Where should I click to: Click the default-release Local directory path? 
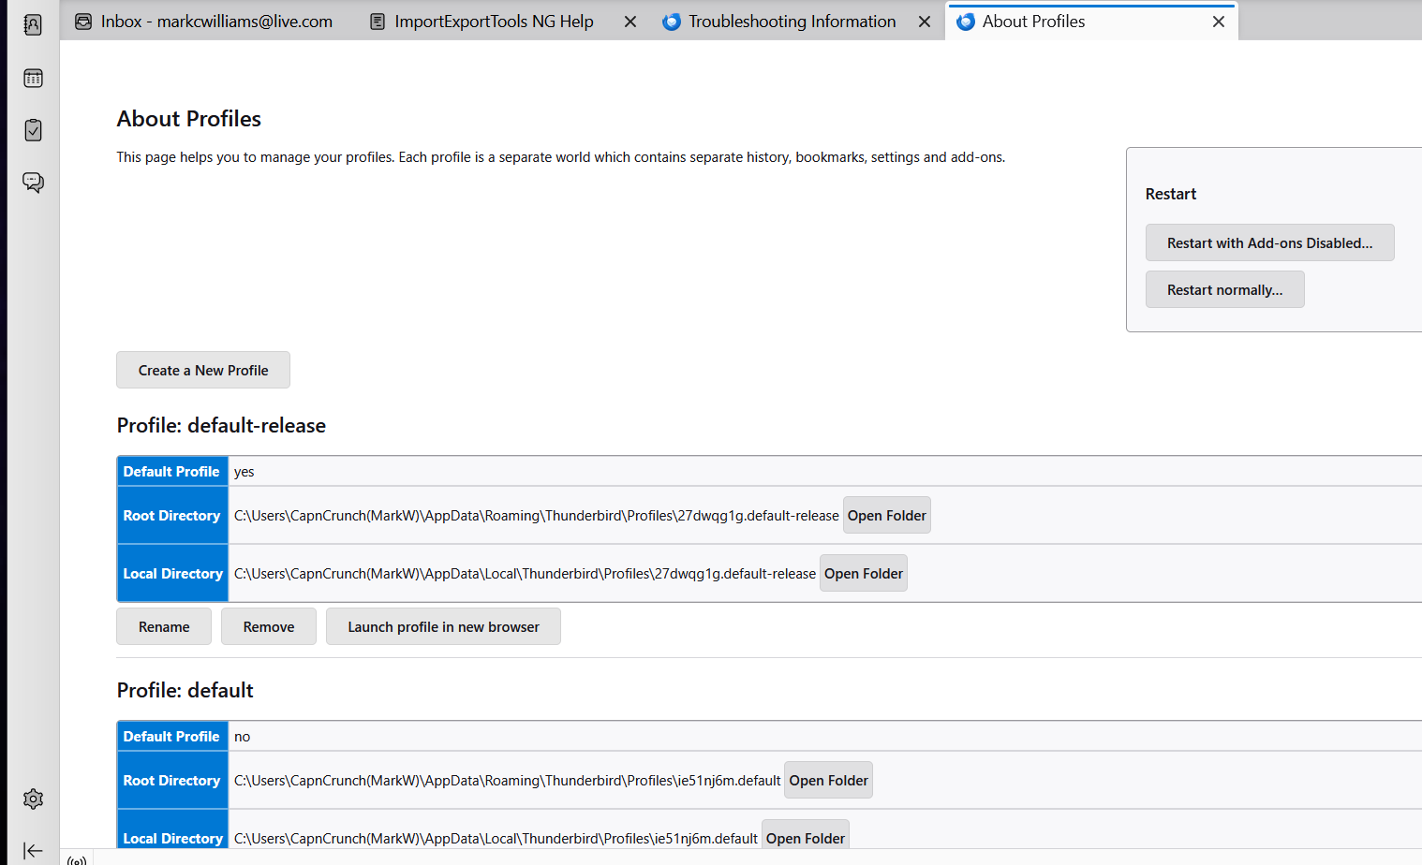point(525,574)
